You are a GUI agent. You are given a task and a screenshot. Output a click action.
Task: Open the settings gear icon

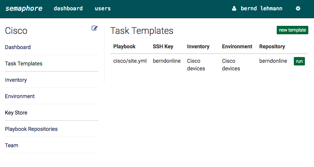(x=298, y=8)
